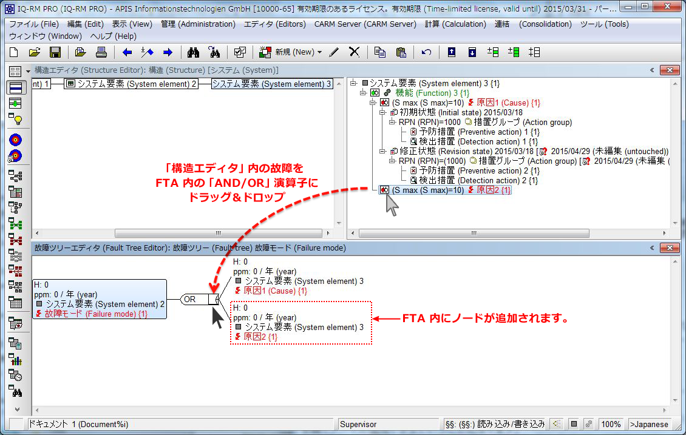Screen dimensions: 686x435
Task: Click the horizontal scrollbar under the tree pane
Action: (474, 234)
